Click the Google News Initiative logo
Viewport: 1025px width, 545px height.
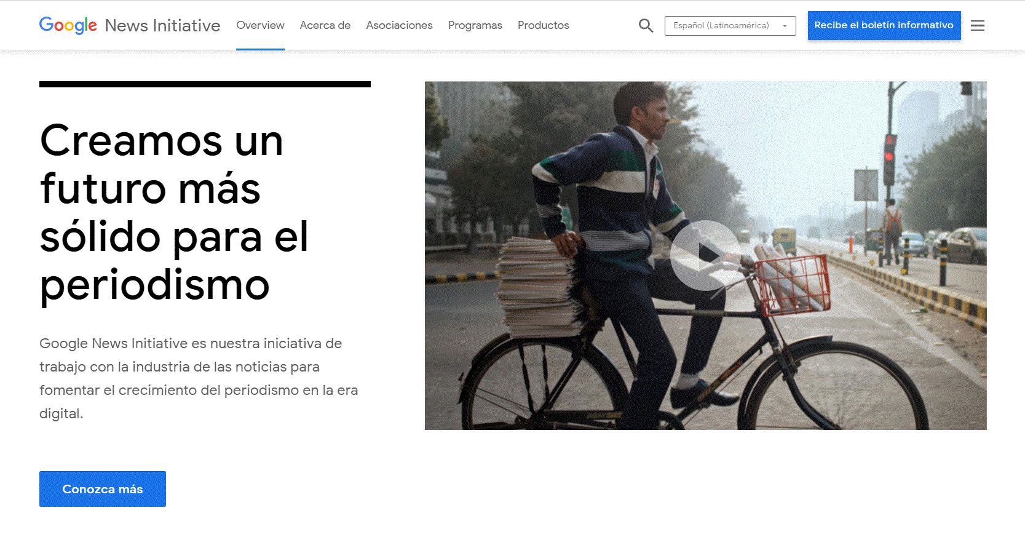(130, 25)
